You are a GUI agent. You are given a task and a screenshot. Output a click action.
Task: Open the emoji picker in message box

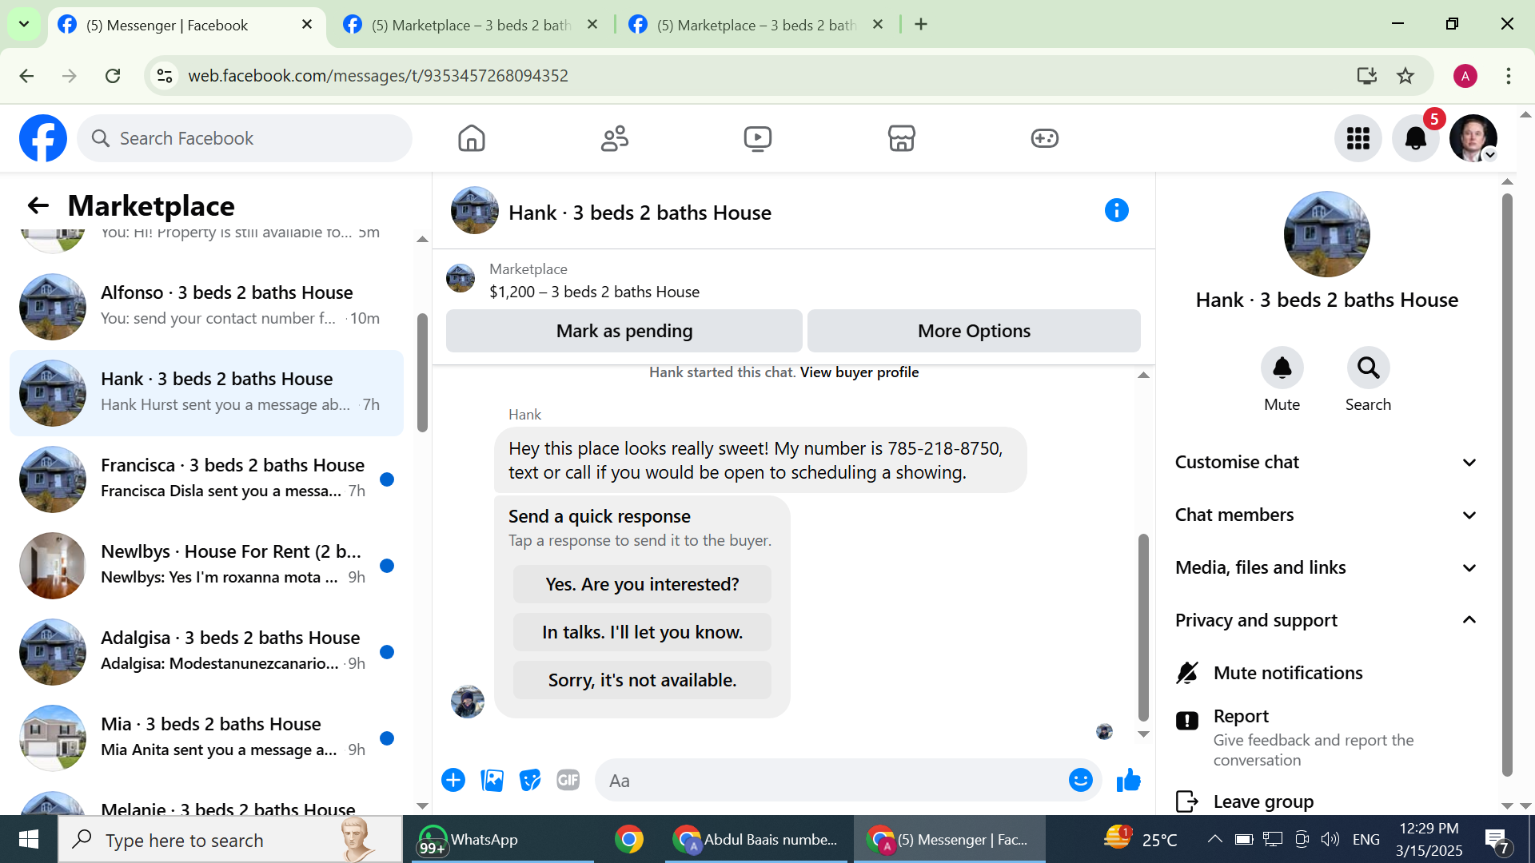pyautogui.click(x=1080, y=780)
